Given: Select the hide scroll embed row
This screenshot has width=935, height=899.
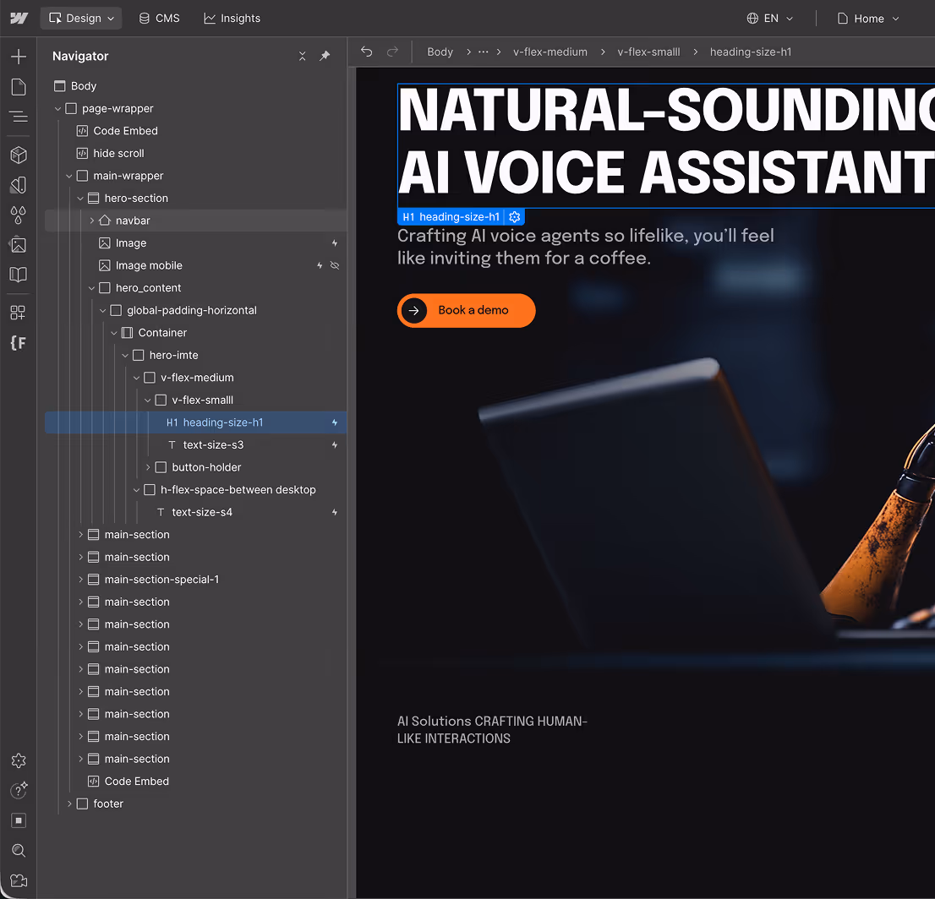Looking at the screenshot, I should [195, 154].
